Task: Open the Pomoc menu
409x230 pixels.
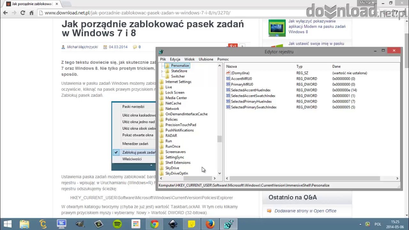Action: 223,59
